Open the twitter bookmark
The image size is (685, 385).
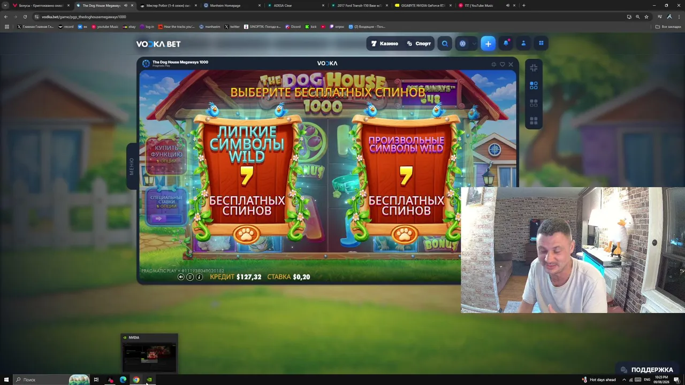(x=232, y=27)
